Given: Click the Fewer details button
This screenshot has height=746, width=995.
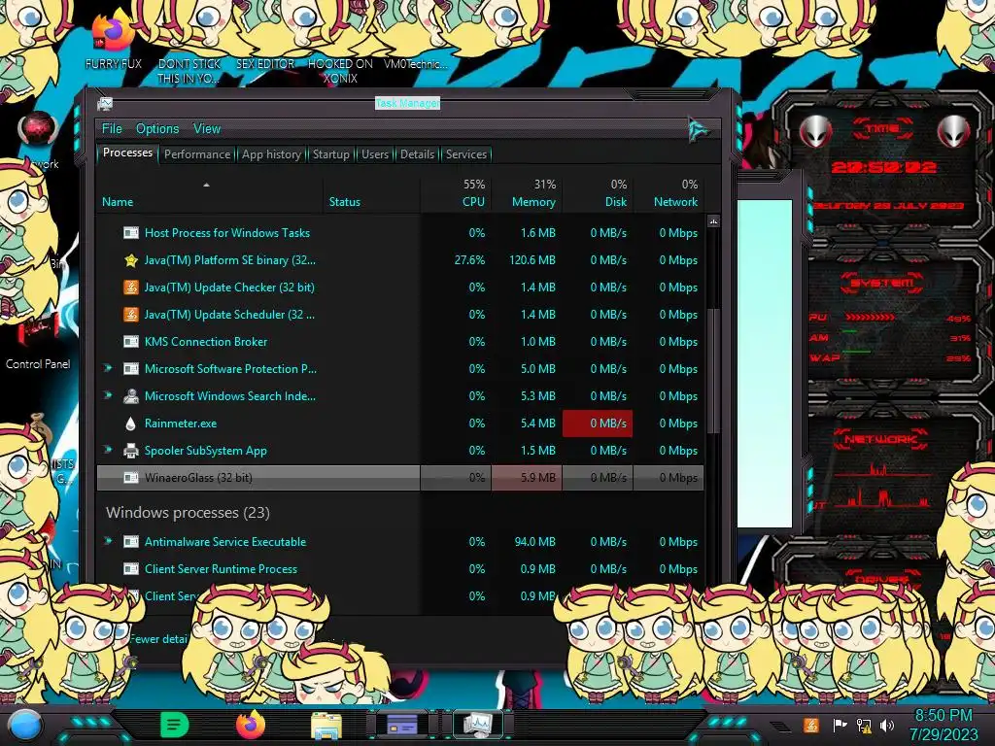Looking at the screenshot, I should pyautogui.click(x=158, y=639).
